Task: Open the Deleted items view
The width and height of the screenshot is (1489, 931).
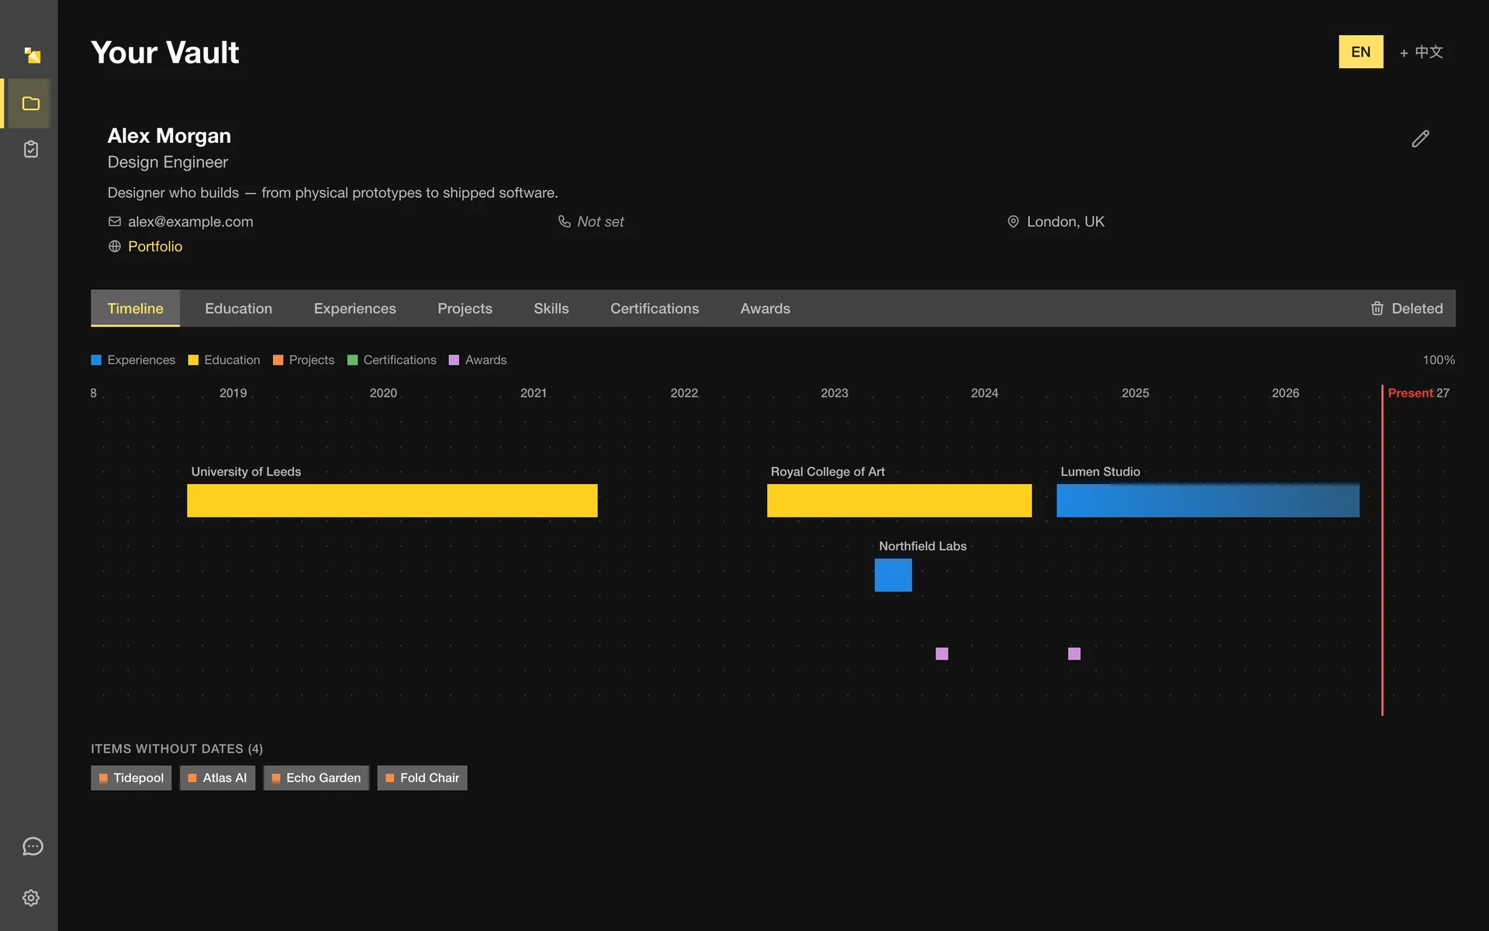Action: click(x=1407, y=309)
